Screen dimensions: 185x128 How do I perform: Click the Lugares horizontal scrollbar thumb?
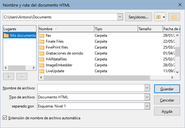coord(17,68)
